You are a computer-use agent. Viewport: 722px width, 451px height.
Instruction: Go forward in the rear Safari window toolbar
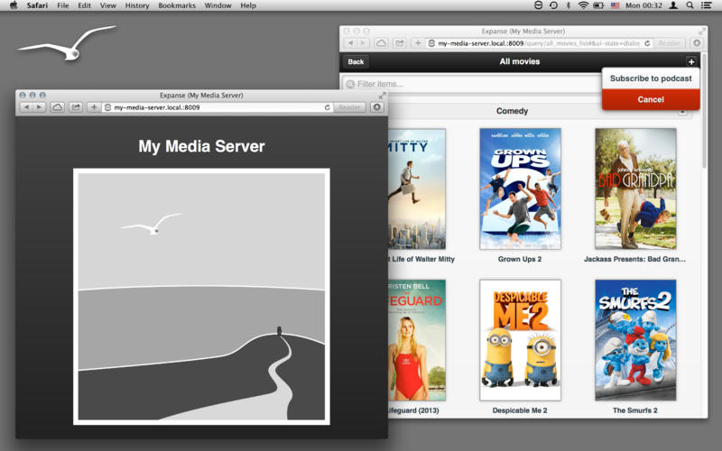pyautogui.click(x=364, y=43)
